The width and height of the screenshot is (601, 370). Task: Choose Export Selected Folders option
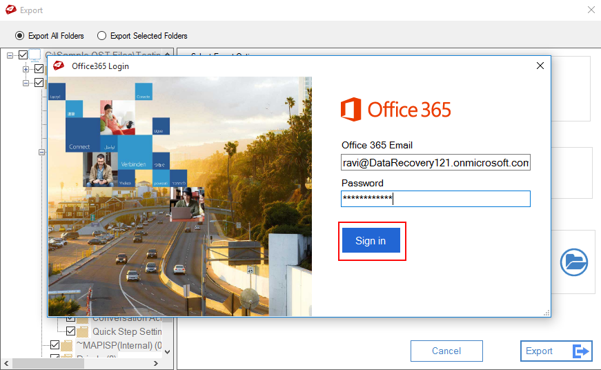tap(101, 35)
